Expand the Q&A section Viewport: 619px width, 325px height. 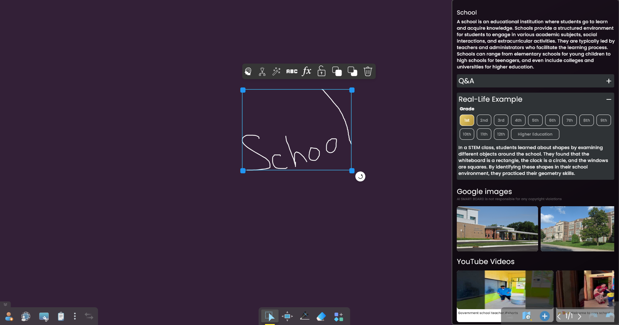609,81
